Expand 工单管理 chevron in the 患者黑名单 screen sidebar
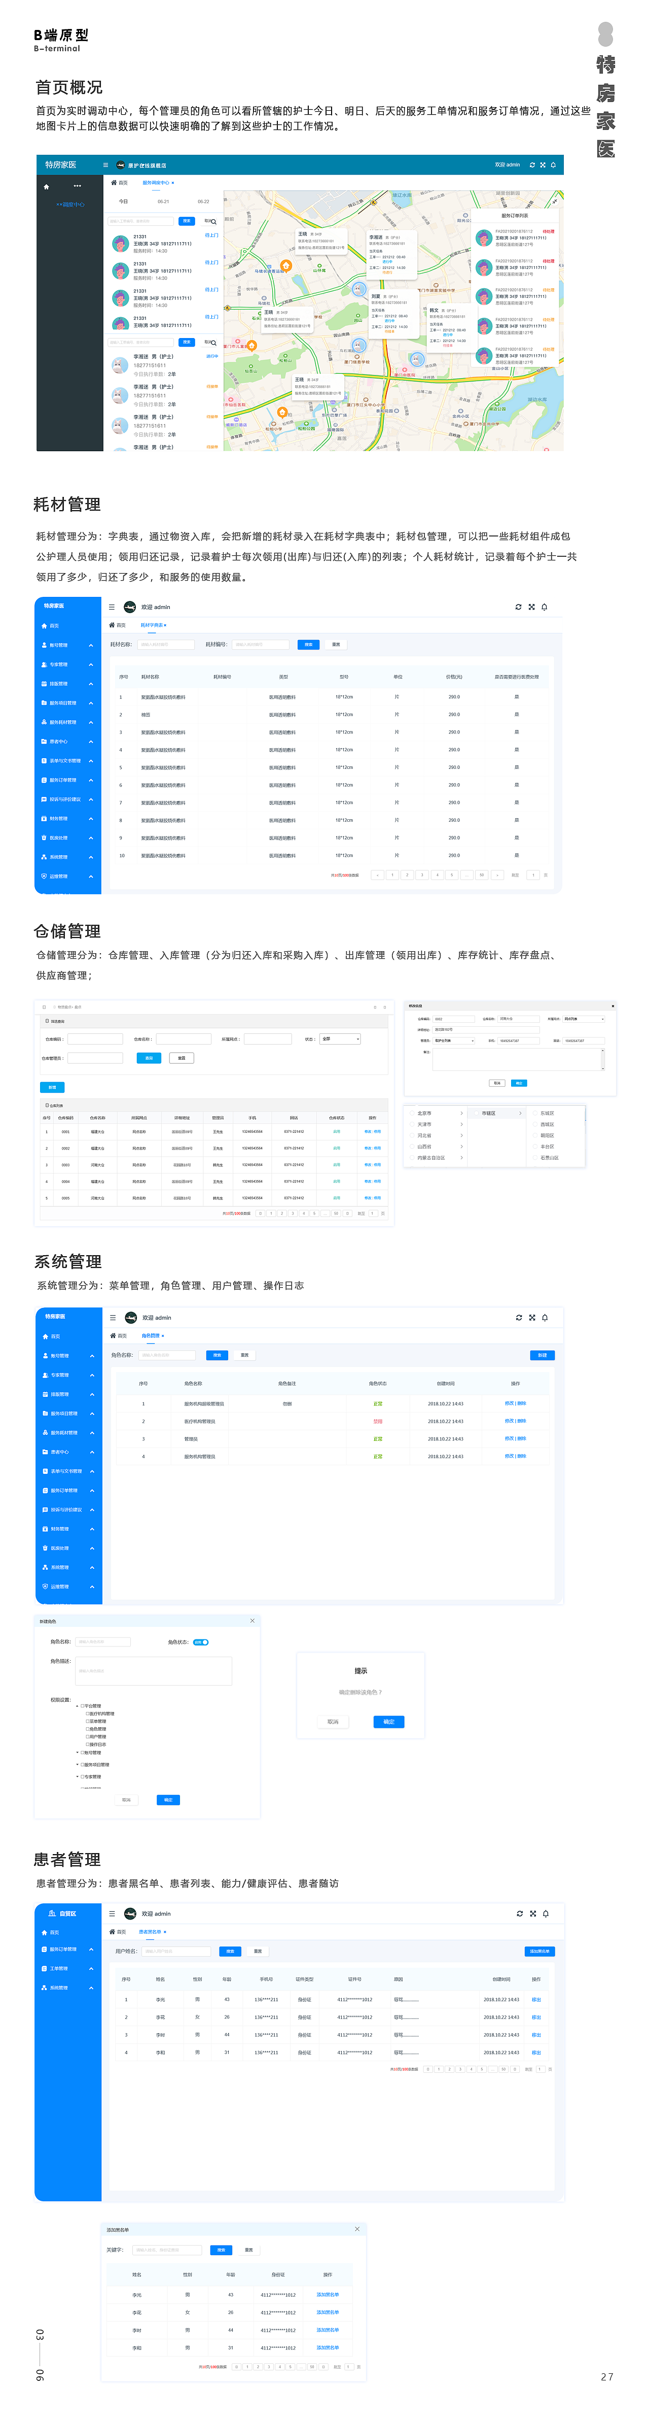The image size is (649, 2420). (91, 1969)
